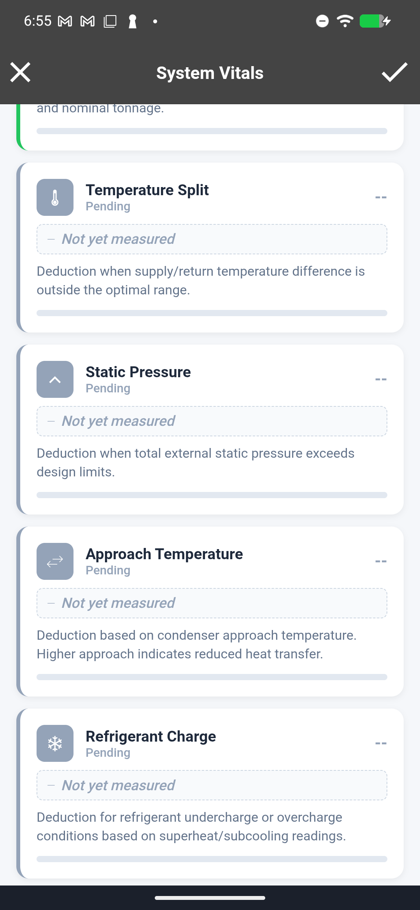This screenshot has height=910, width=420.
Task: Confirm System Vitals with the checkmark
Action: pos(394,72)
